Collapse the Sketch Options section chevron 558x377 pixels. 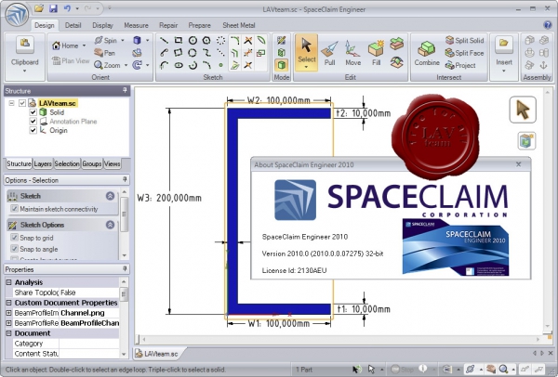click(x=110, y=225)
